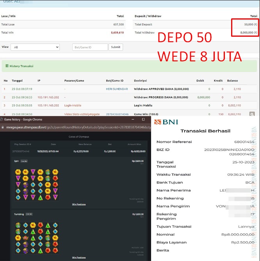260x261 pixels.
Task: Click the Gates of Olympus title
Action: [x=79, y=137]
